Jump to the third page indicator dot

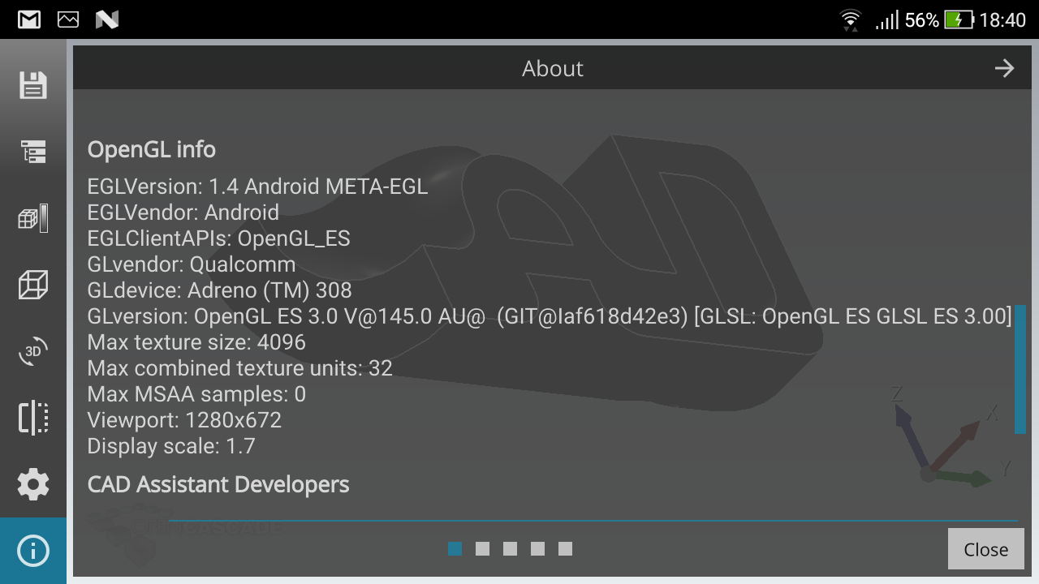[511, 549]
